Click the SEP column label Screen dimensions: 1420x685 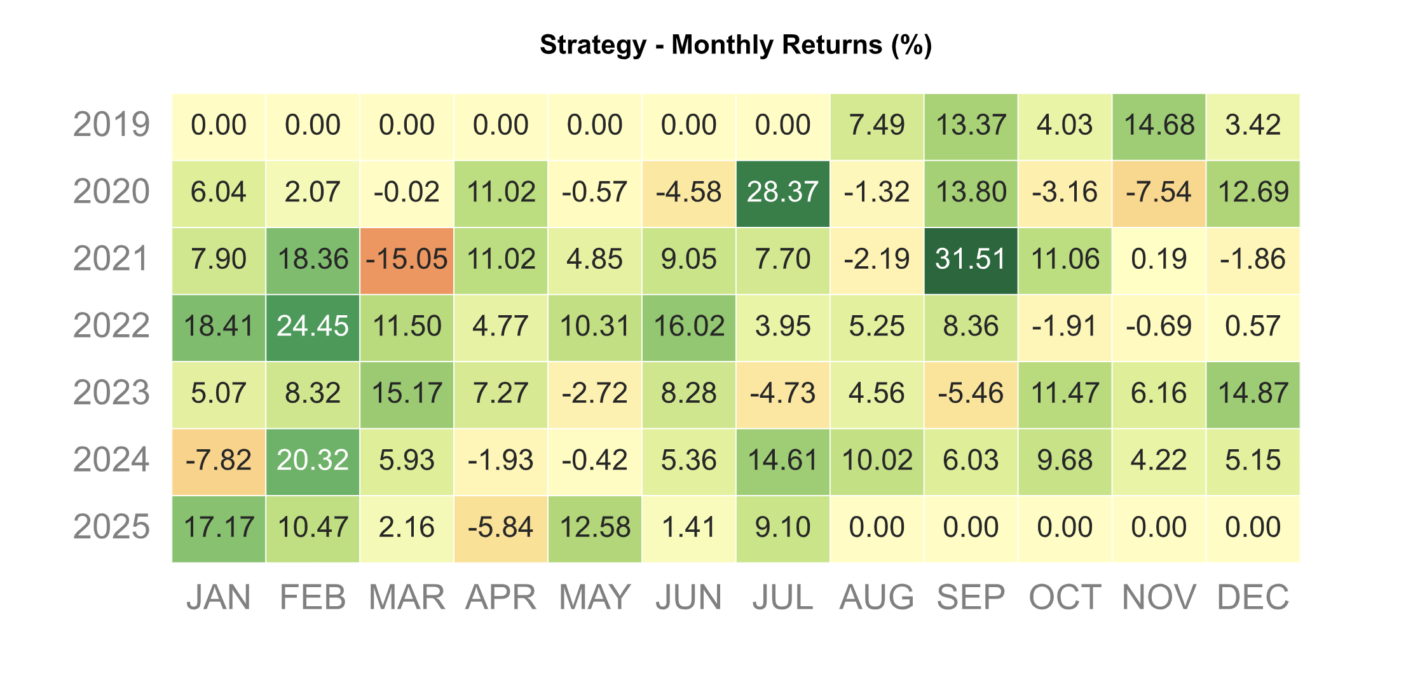[971, 597]
